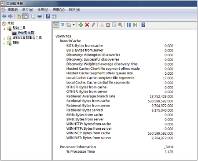Viewport: 198px width, 161px height.
Task: Select Hosted Cache: Client file segment offers made
Action: coord(103,69)
